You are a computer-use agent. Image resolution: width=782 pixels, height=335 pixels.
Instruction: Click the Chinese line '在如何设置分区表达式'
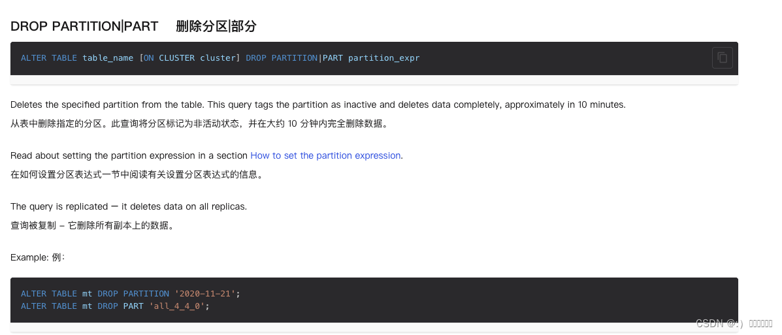pyautogui.click(x=136, y=174)
